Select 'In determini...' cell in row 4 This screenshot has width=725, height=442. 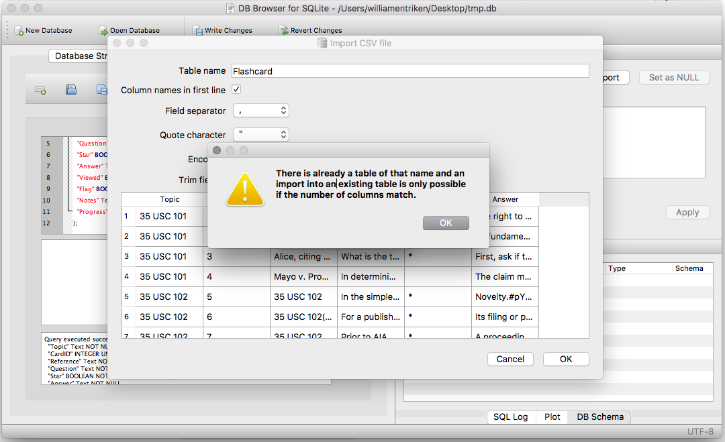coord(371,276)
